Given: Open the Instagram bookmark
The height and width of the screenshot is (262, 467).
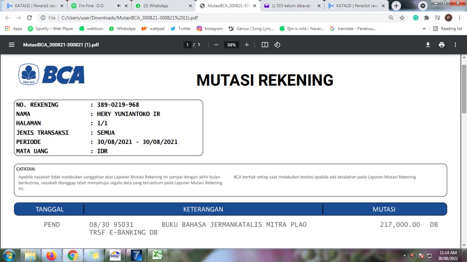Looking at the screenshot, I should coord(210,28).
